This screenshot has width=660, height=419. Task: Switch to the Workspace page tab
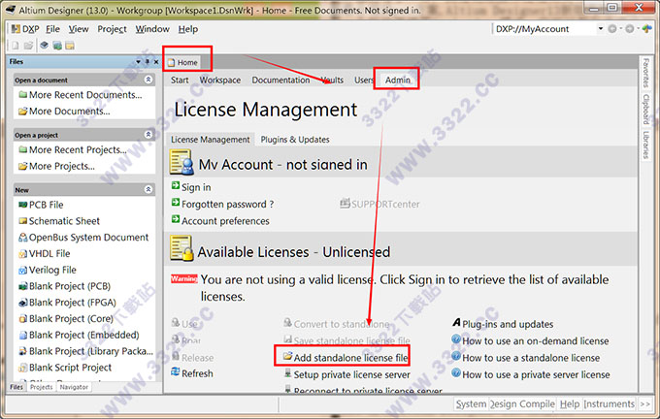coord(219,80)
